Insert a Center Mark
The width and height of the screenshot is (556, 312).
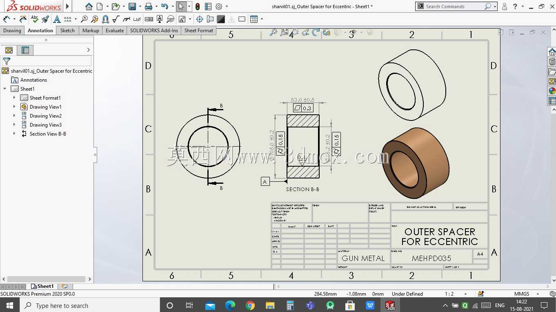point(200,19)
